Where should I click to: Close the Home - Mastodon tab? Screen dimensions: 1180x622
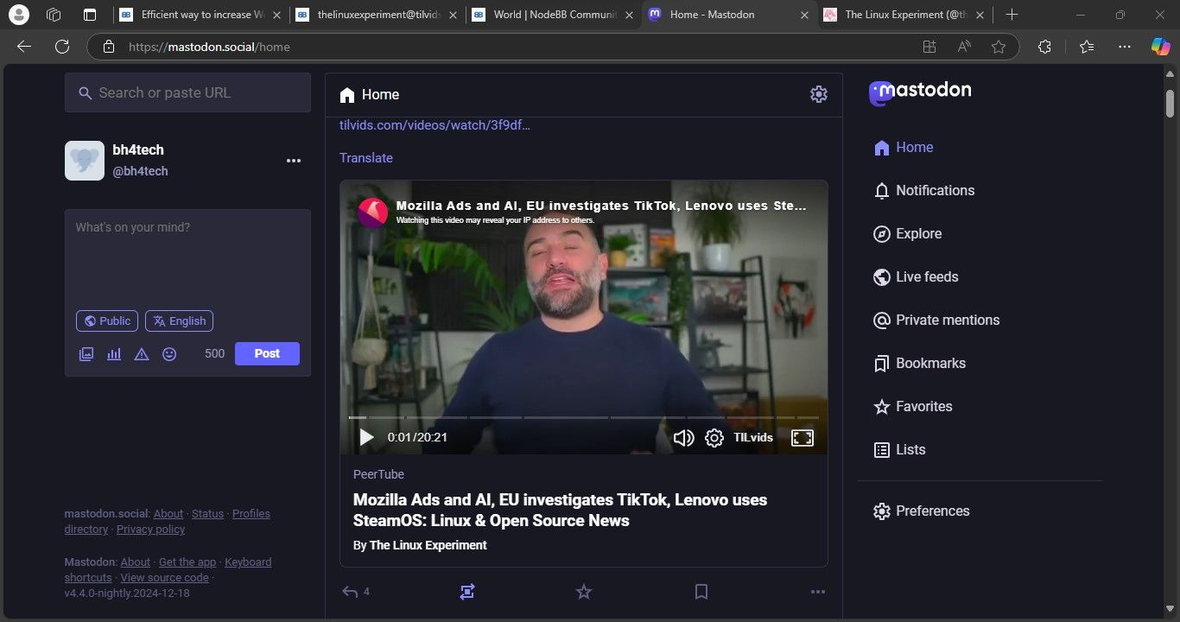pyautogui.click(x=804, y=15)
